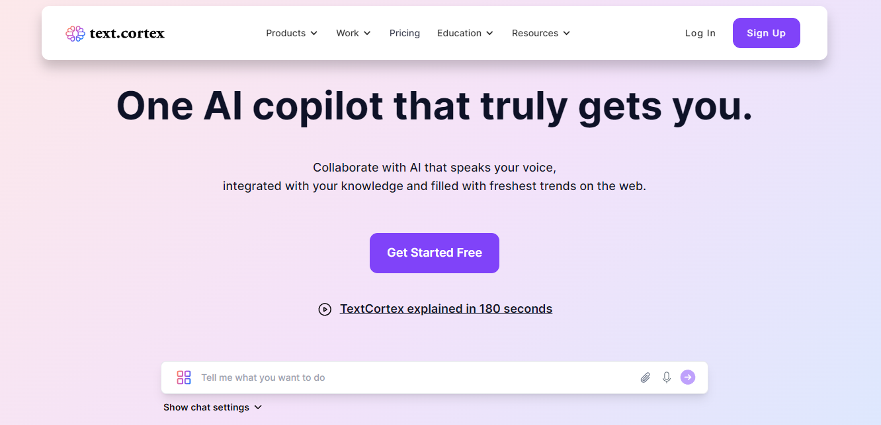Click the Sign Up button
The height and width of the screenshot is (425, 881).
pyautogui.click(x=767, y=33)
